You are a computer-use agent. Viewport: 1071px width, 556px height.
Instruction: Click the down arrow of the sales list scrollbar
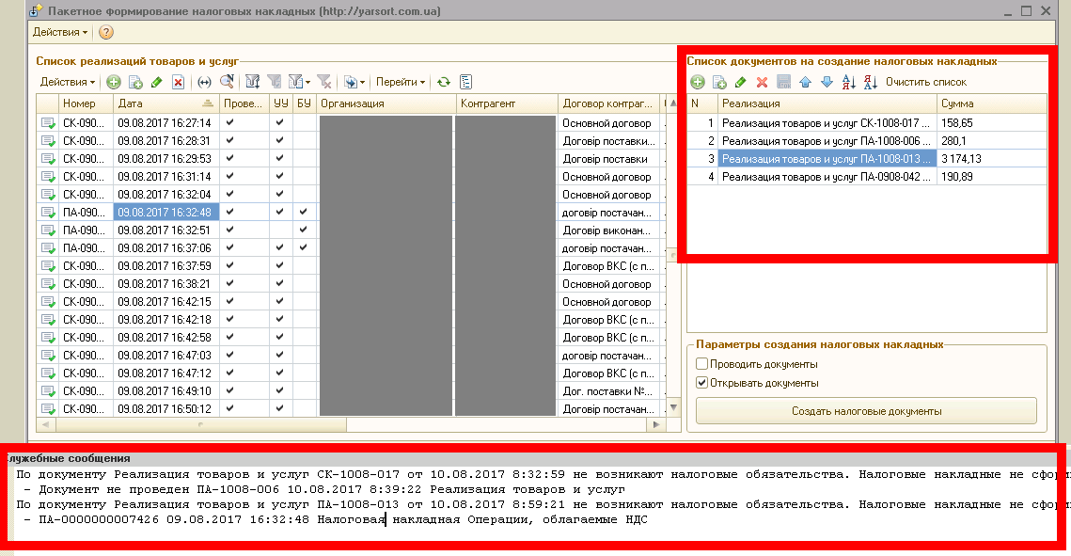(x=673, y=407)
